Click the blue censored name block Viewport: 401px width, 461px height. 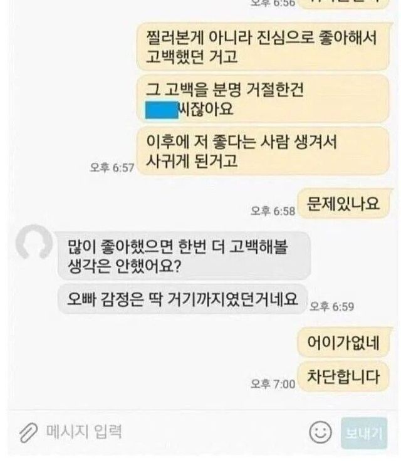[x=162, y=110]
